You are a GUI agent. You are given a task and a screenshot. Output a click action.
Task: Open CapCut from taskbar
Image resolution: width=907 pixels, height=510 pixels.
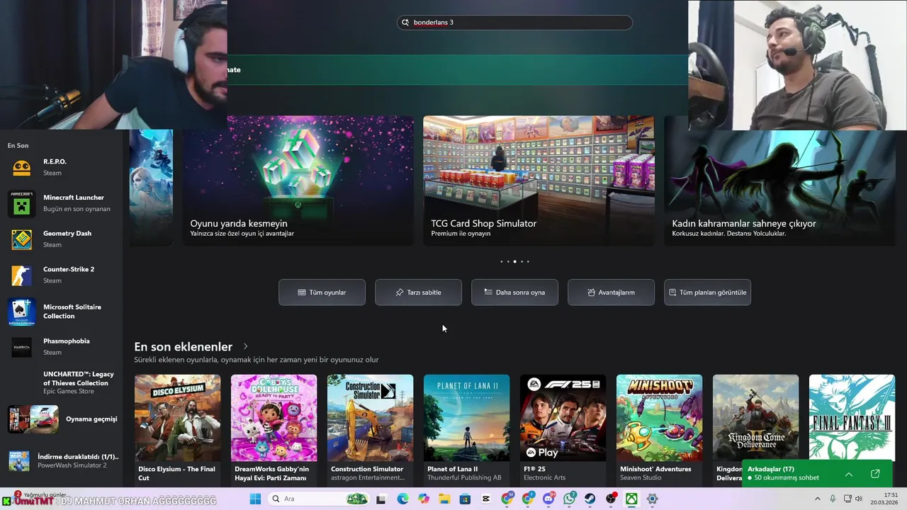click(x=485, y=499)
